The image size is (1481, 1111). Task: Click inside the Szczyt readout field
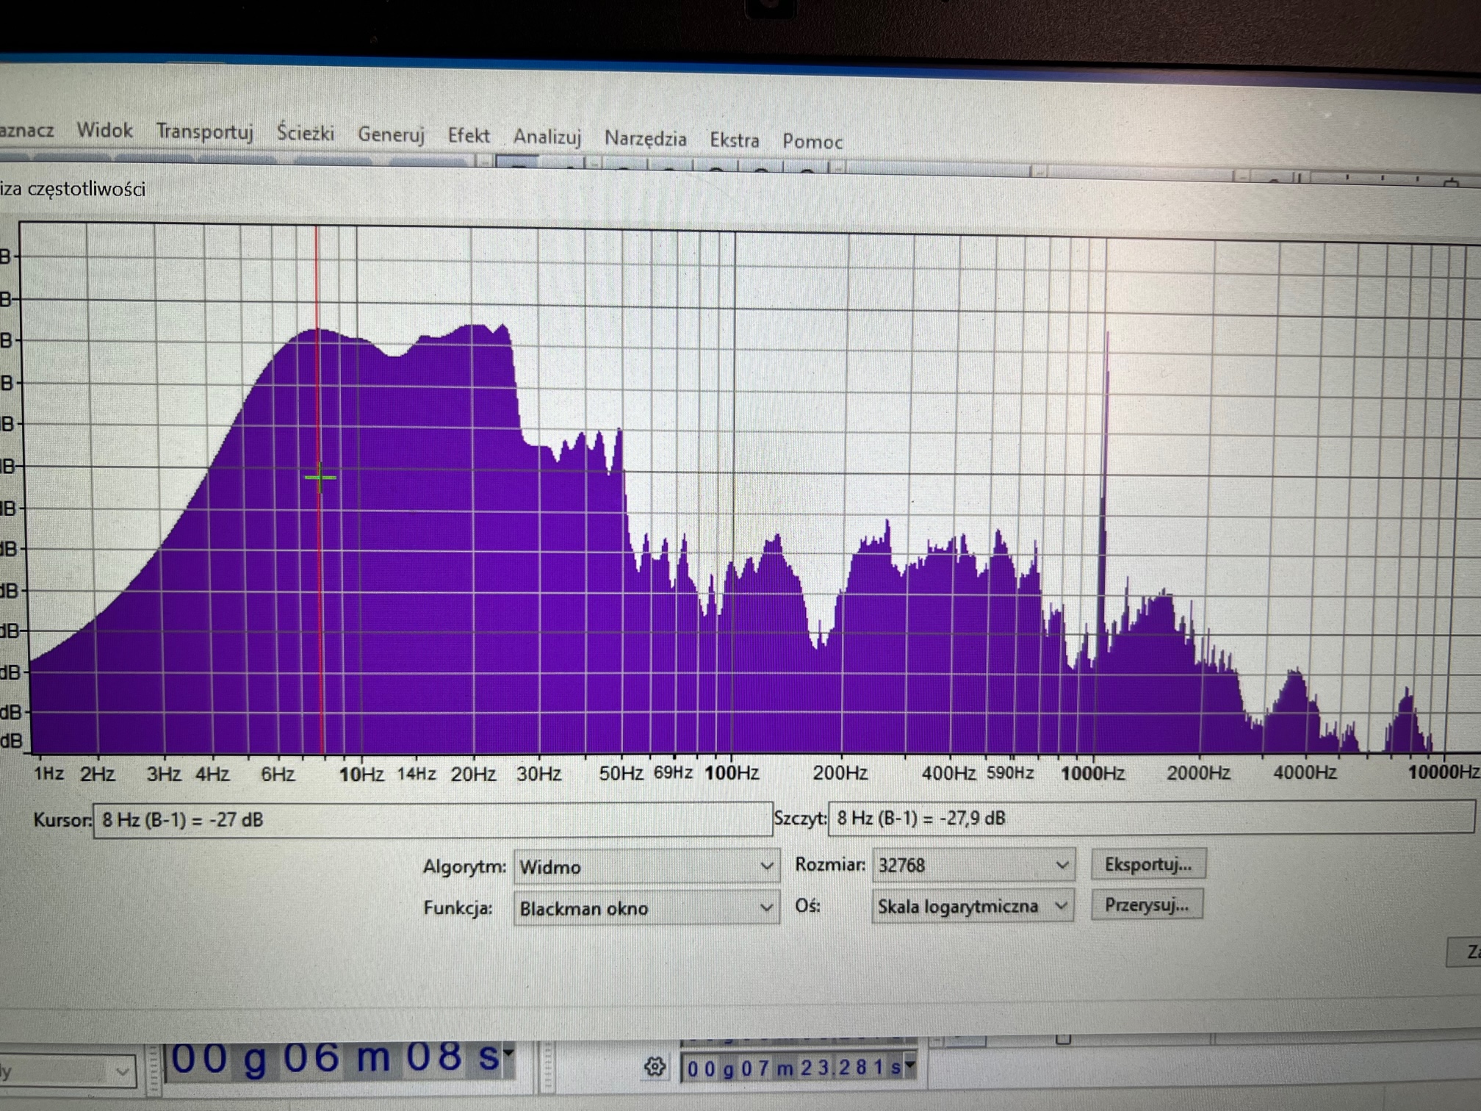pyautogui.click(x=1150, y=818)
